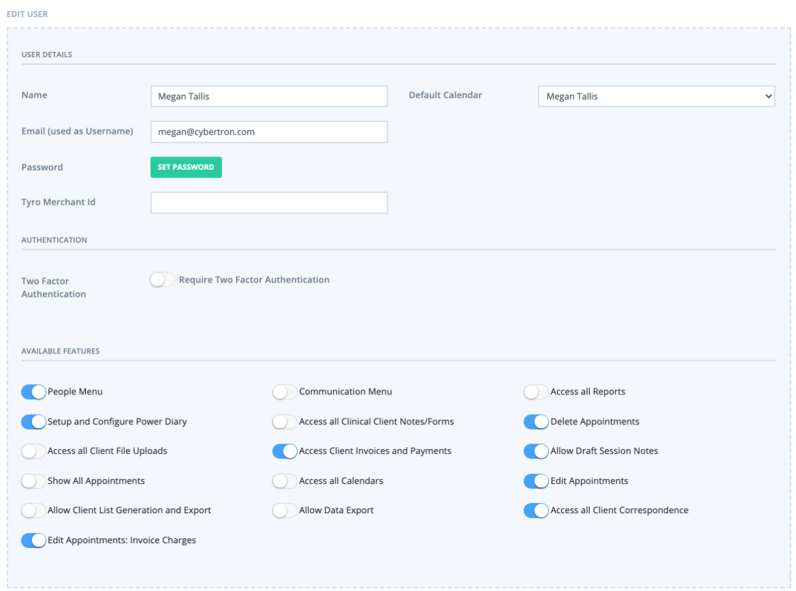Disable Setup and Configure Power Diary
This screenshot has width=796, height=591.
(33, 422)
